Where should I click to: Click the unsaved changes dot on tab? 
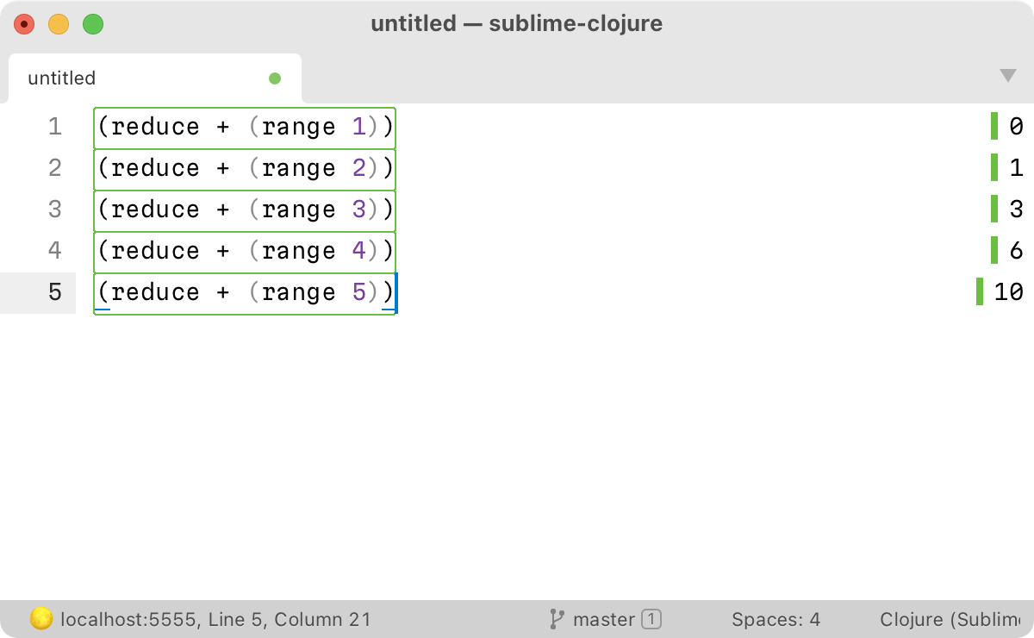275,78
